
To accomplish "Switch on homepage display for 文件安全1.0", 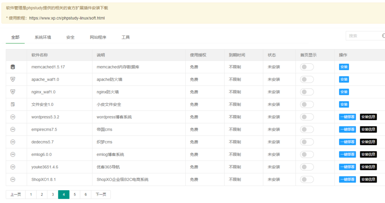I will 307,104.
